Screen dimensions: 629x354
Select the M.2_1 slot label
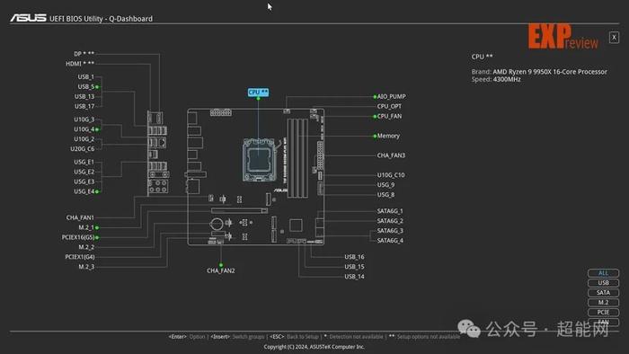86,227
